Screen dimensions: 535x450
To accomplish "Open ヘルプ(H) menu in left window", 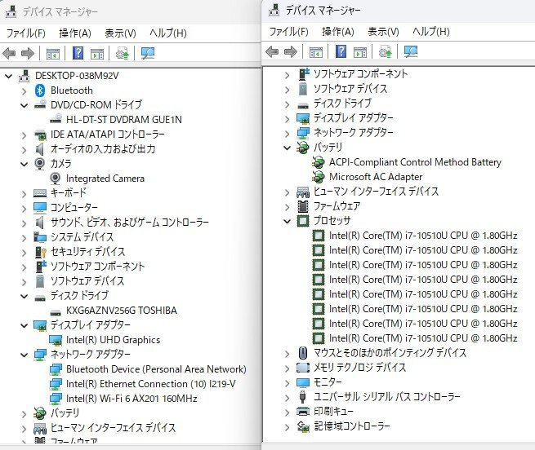I will pyautogui.click(x=168, y=33).
